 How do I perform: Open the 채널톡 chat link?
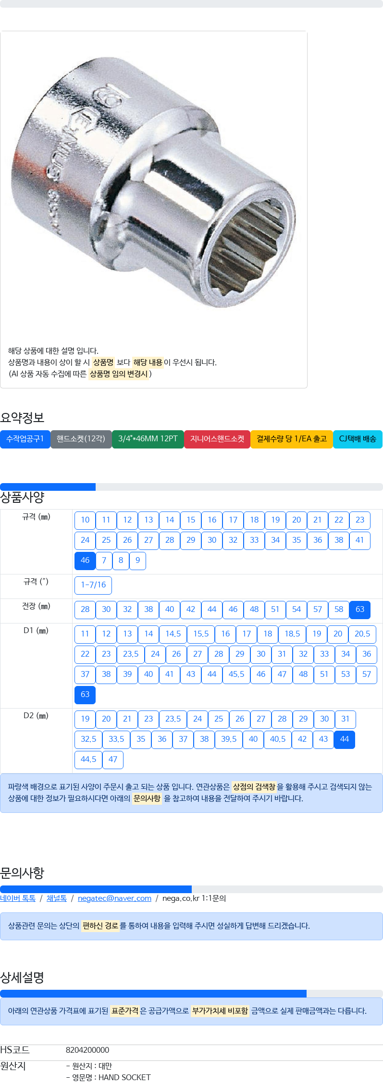pos(57,898)
